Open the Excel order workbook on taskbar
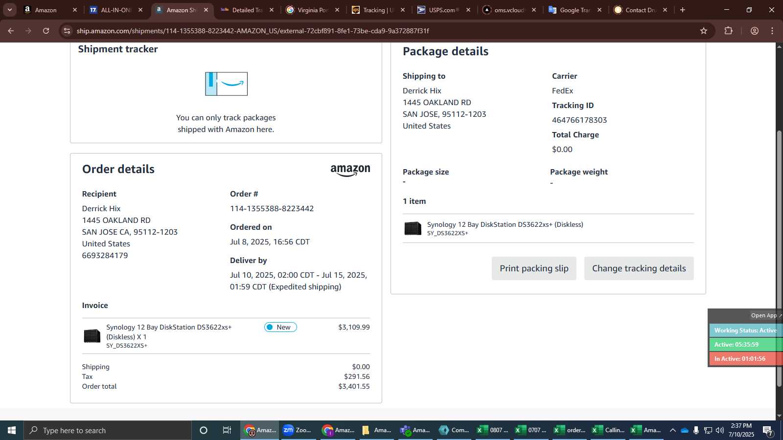 [569, 430]
